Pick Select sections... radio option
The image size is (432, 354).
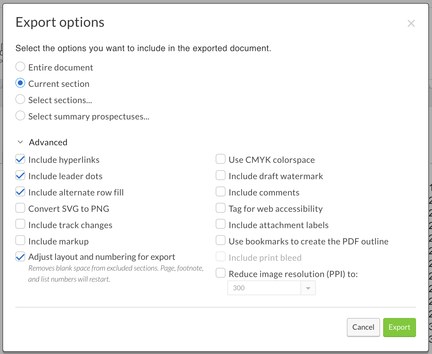[x=20, y=99]
